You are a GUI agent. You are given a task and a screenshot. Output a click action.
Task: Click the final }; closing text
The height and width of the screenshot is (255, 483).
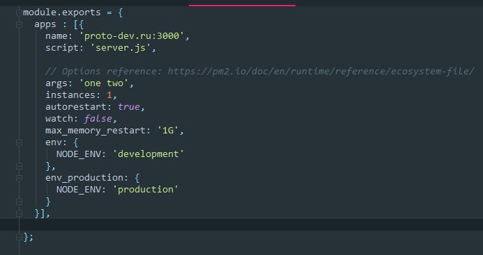29,237
